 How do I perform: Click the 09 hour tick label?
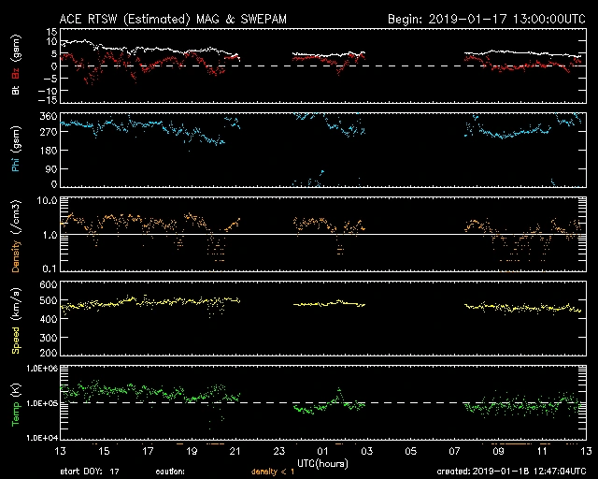[x=498, y=451]
